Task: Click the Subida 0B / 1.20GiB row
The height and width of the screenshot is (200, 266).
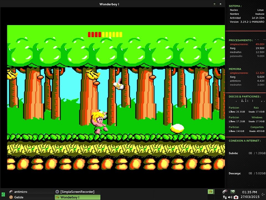Action: [247, 153]
